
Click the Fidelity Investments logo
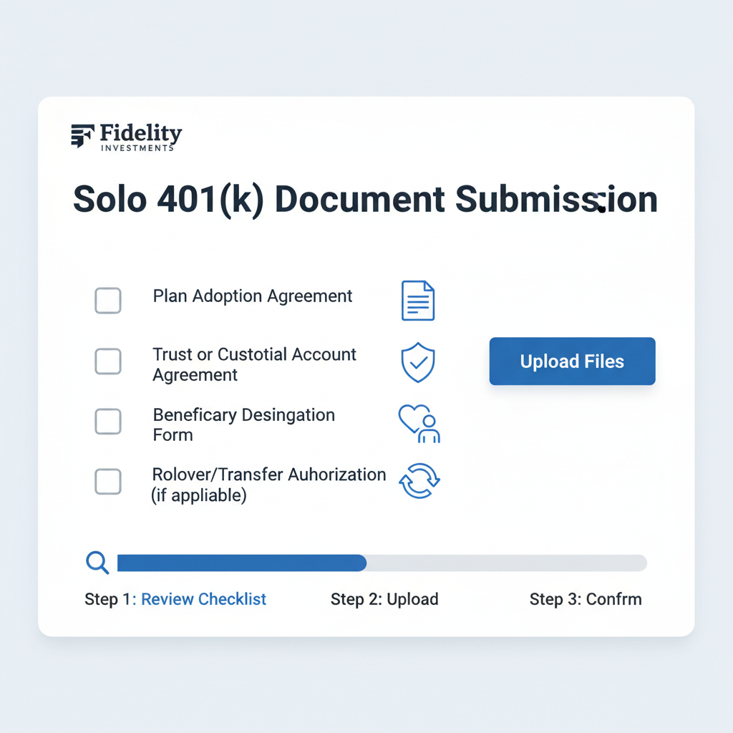(x=126, y=136)
